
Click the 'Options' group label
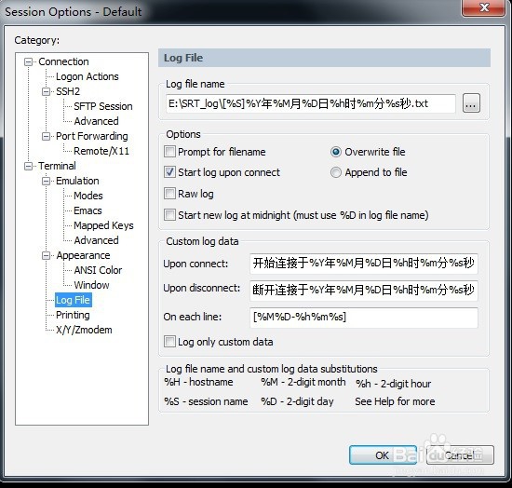click(x=183, y=134)
